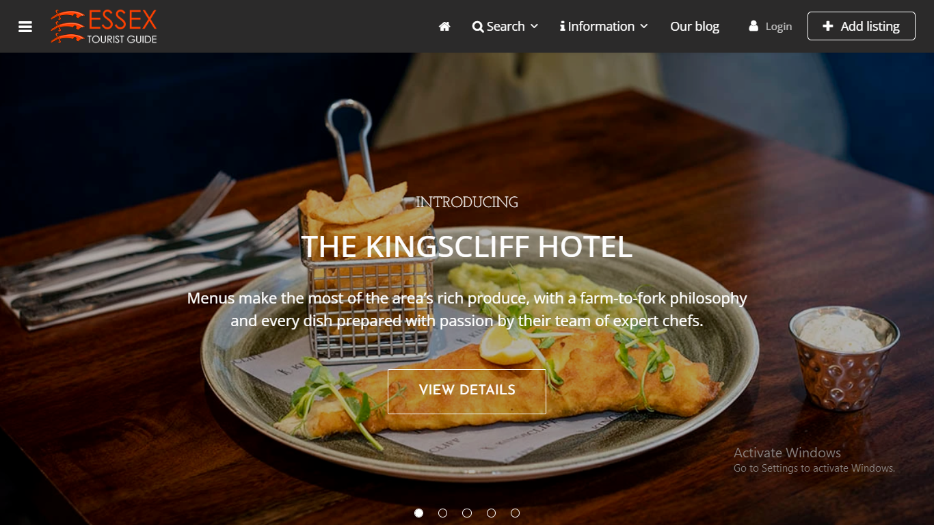Open the Search menu
Viewport: 934px width, 525px height.
(x=505, y=26)
